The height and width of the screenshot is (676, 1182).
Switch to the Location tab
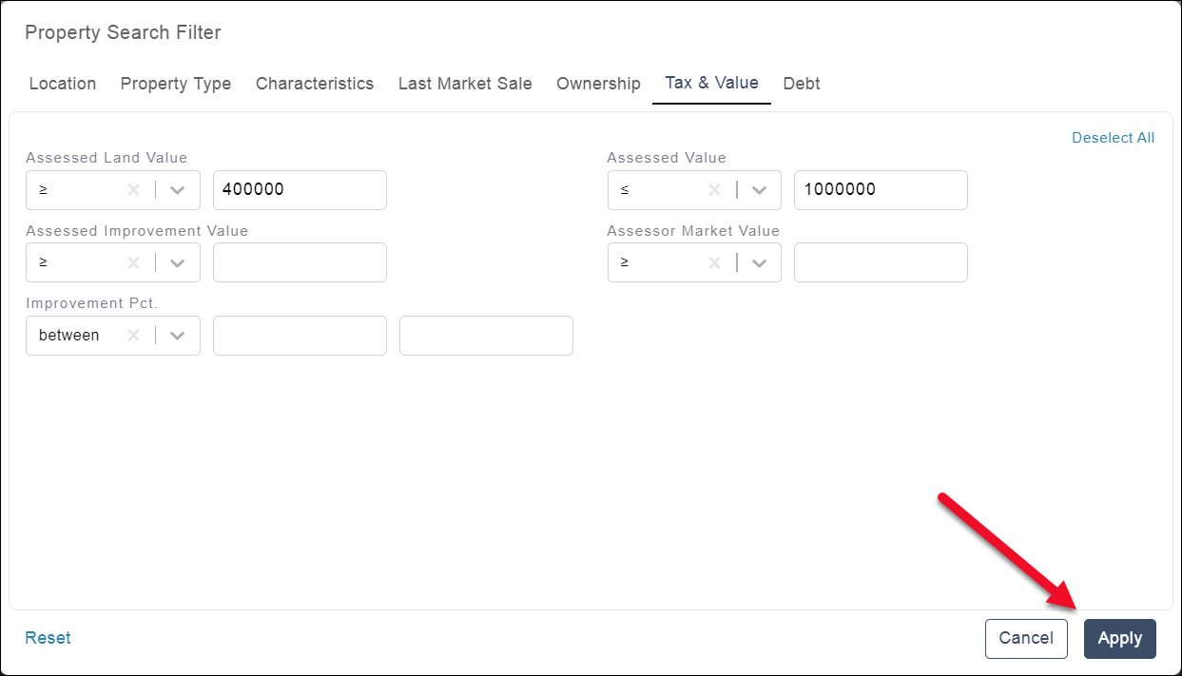(63, 84)
